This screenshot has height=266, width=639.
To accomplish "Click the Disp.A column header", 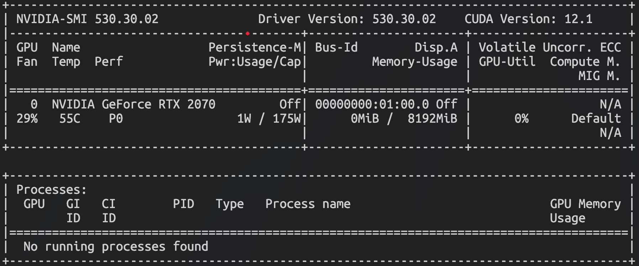I will [436, 47].
